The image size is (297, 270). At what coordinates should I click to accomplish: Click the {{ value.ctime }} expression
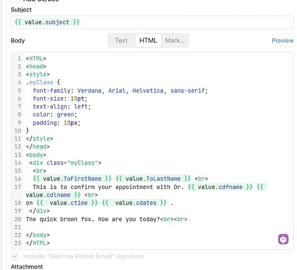(67, 202)
